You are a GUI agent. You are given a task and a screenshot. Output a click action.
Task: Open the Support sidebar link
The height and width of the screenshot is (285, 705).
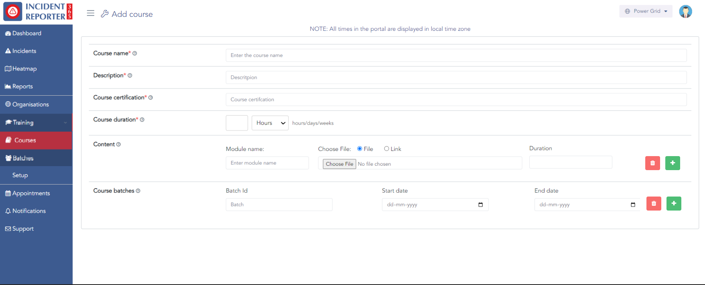pos(23,229)
